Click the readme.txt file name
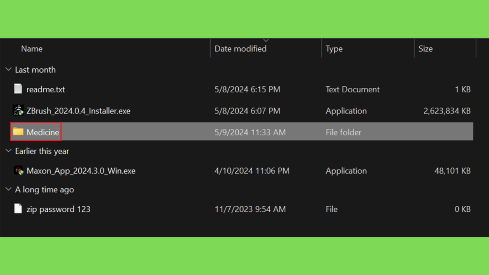Screen dimensions: 489x275 [45, 89]
